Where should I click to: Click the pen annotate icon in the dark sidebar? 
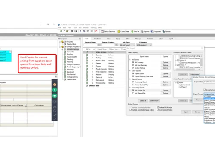55,115
